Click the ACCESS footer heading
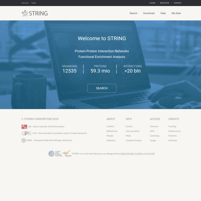 point(155,119)
